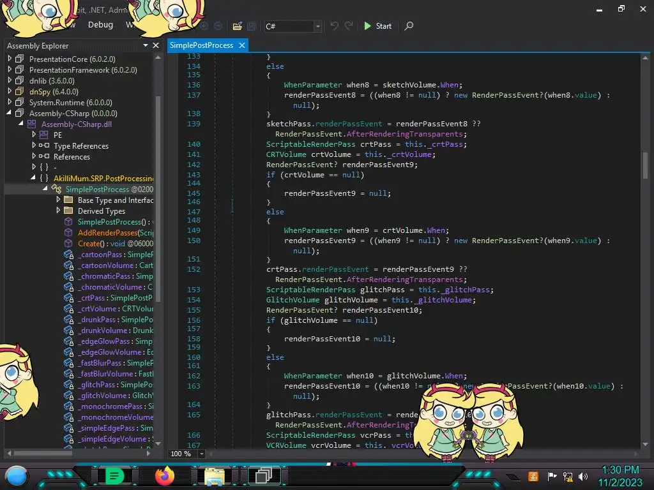
Task: Select PresentationCore assembly icon
Action: tap(20, 59)
